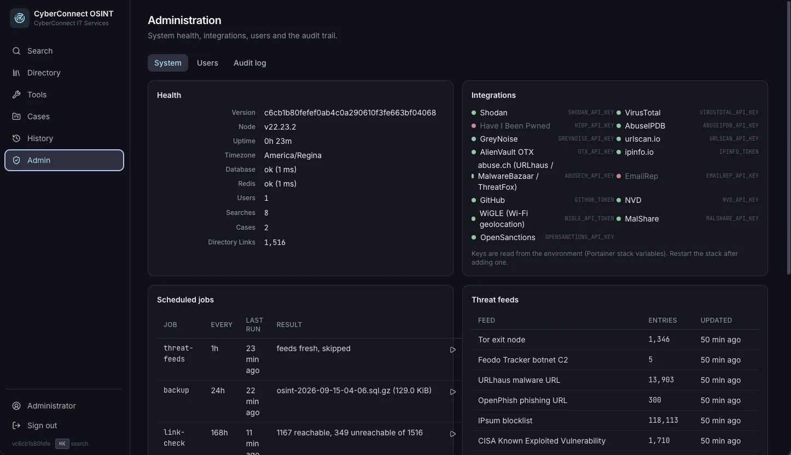Click the Tor exit node feed row
Viewport: 791px width, 455px height.
pos(615,340)
